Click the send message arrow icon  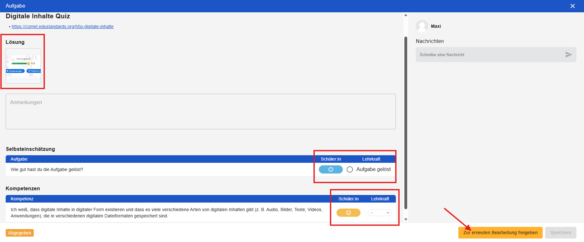coord(569,55)
